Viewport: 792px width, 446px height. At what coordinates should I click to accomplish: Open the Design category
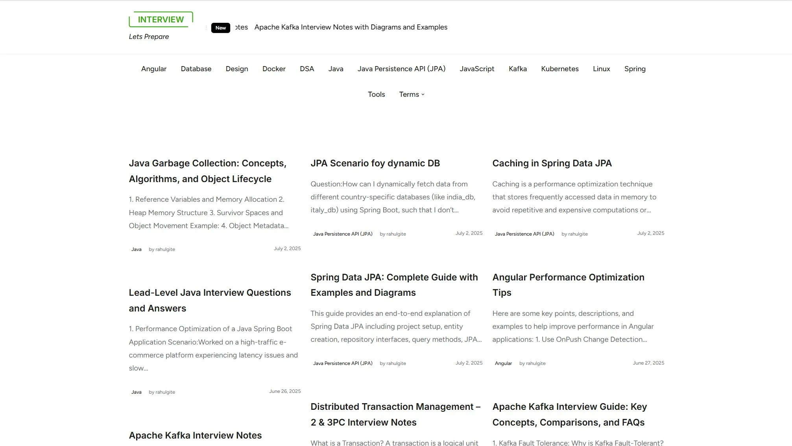point(237,69)
